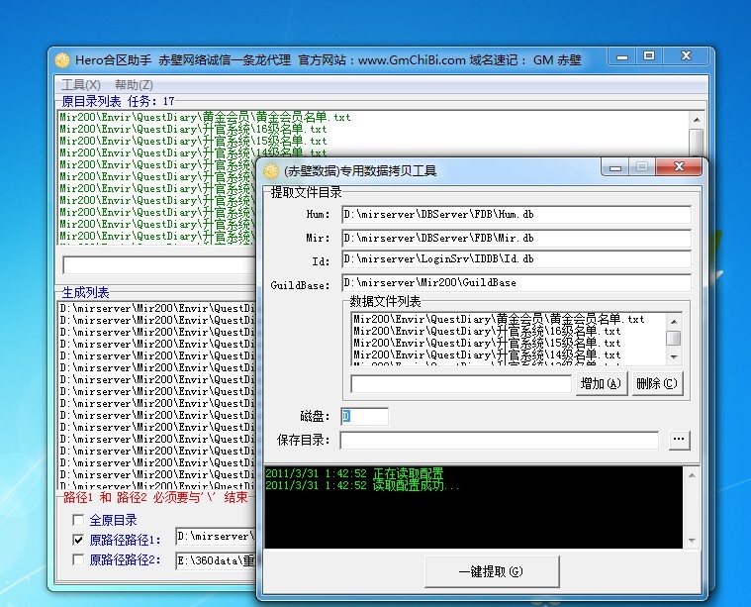The width and height of the screenshot is (751, 607).
Task: Tick the 原路径路径2 checkbox
Action: point(79,559)
